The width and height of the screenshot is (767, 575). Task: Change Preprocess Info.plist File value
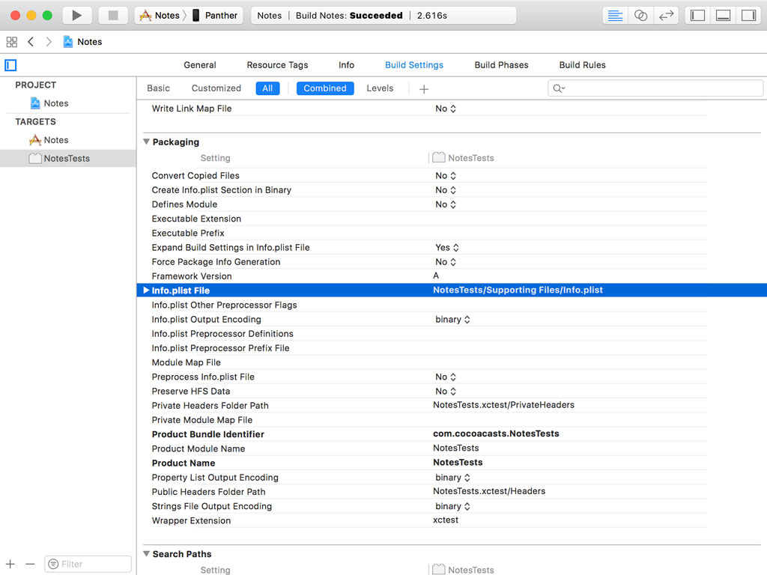point(446,377)
